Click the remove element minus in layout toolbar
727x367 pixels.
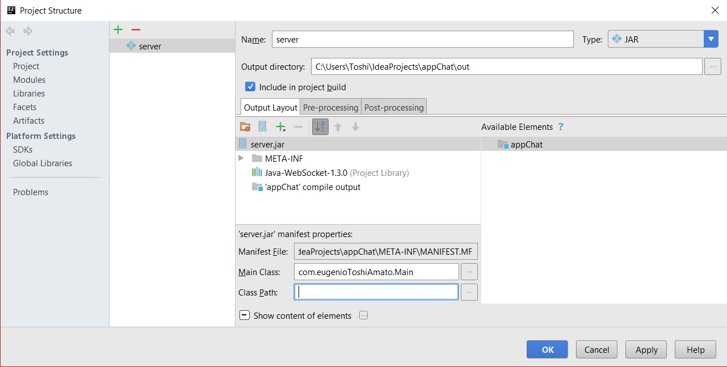(x=299, y=126)
